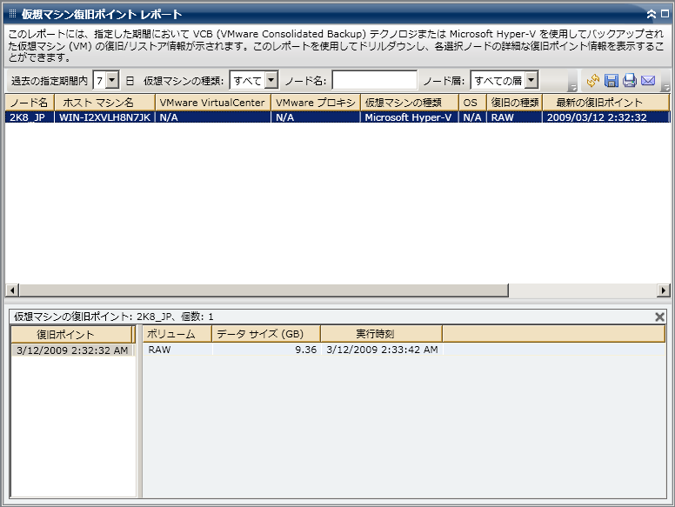Click the ノード名 text input field
This screenshot has width=675, height=507.
click(x=375, y=81)
